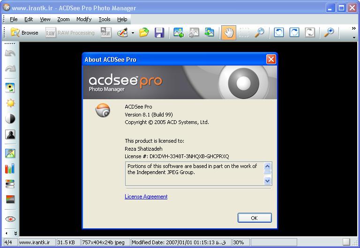Open the horizontal color stripes tool
This screenshot has height=248, width=360.
(x=10, y=184)
